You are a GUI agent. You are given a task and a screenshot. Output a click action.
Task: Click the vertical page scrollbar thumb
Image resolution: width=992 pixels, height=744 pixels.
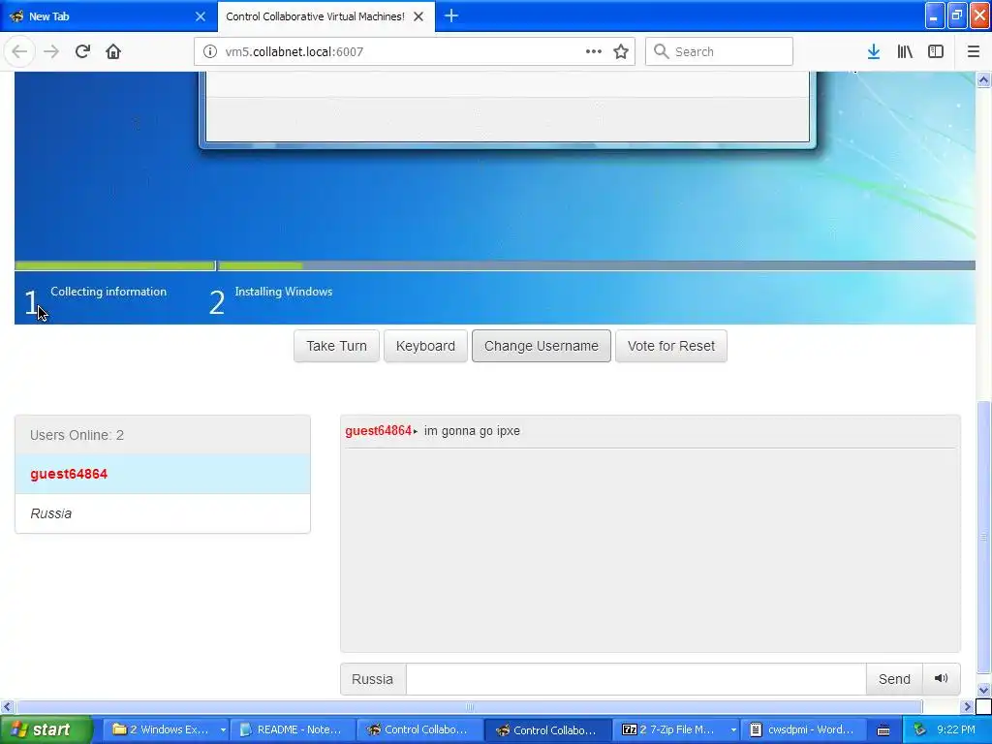click(x=983, y=538)
